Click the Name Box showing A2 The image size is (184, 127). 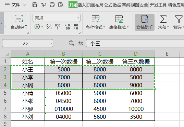[27, 43]
